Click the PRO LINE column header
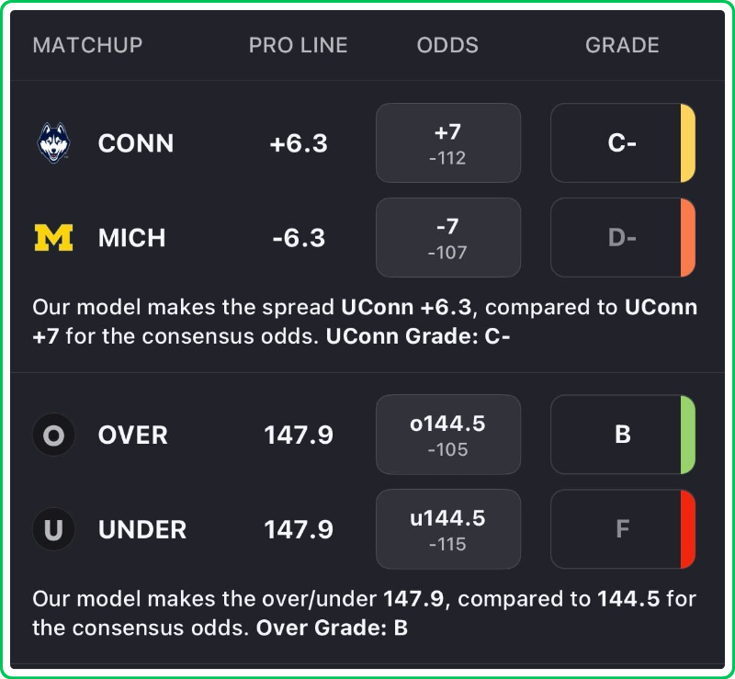Image resolution: width=735 pixels, height=679 pixels. point(299,45)
